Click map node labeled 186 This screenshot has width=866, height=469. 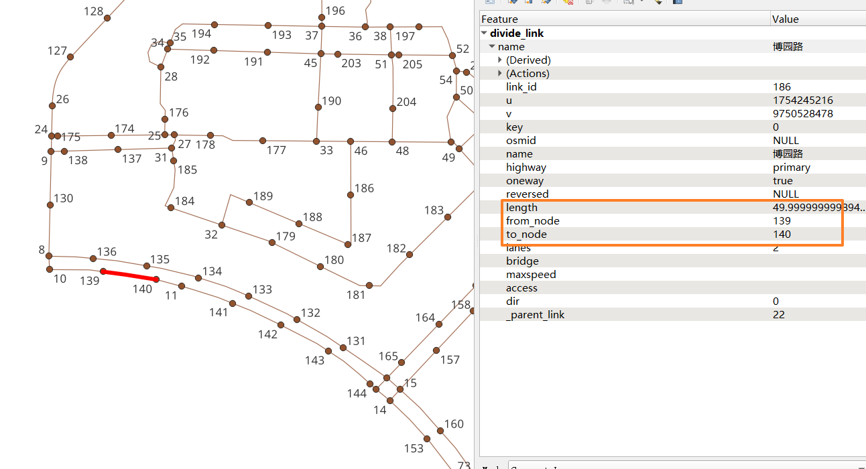tap(351, 195)
